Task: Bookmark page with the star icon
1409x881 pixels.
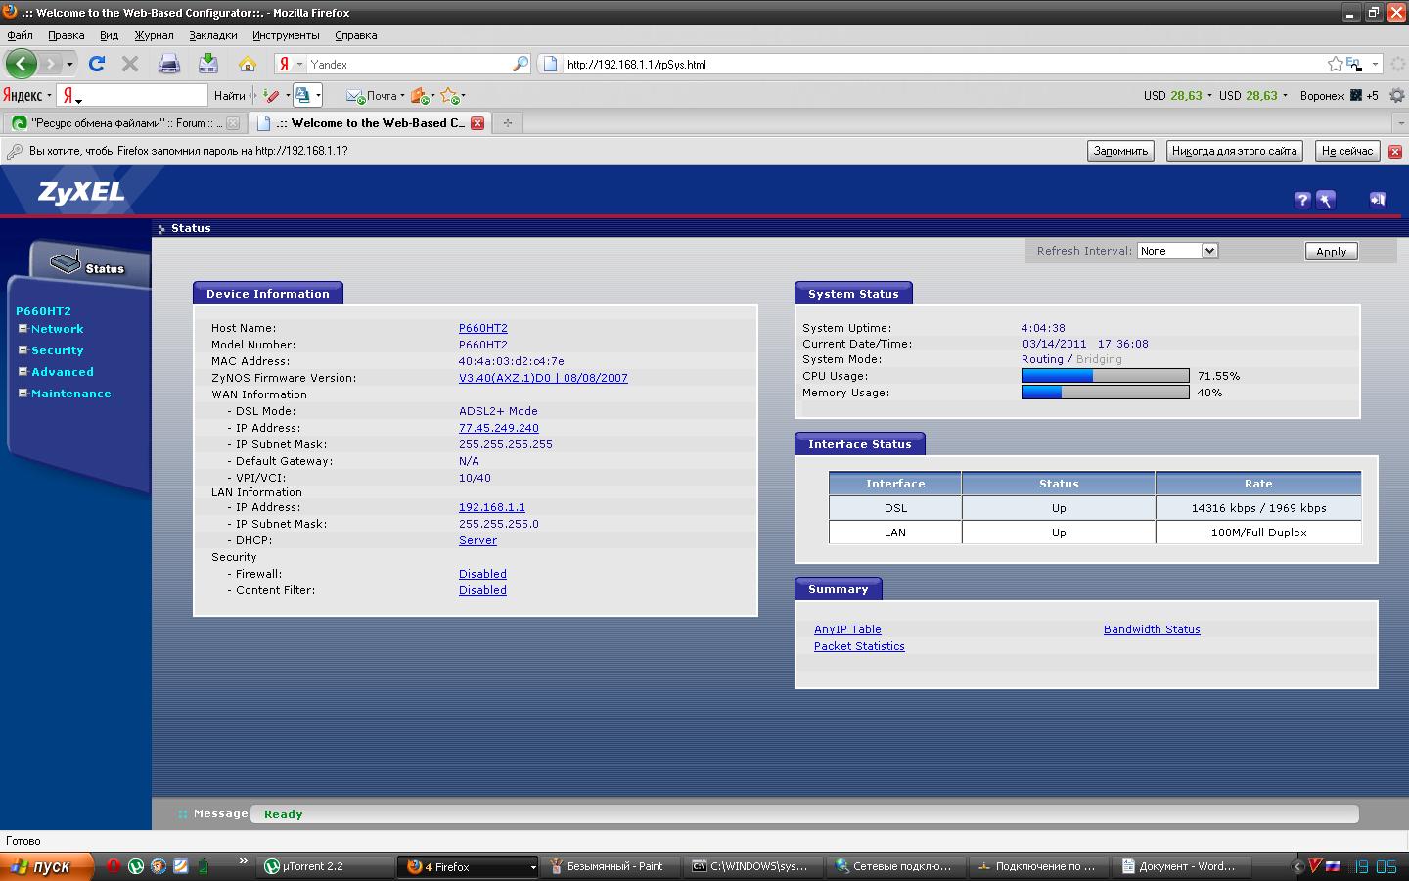Action: (x=1335, y=65)
